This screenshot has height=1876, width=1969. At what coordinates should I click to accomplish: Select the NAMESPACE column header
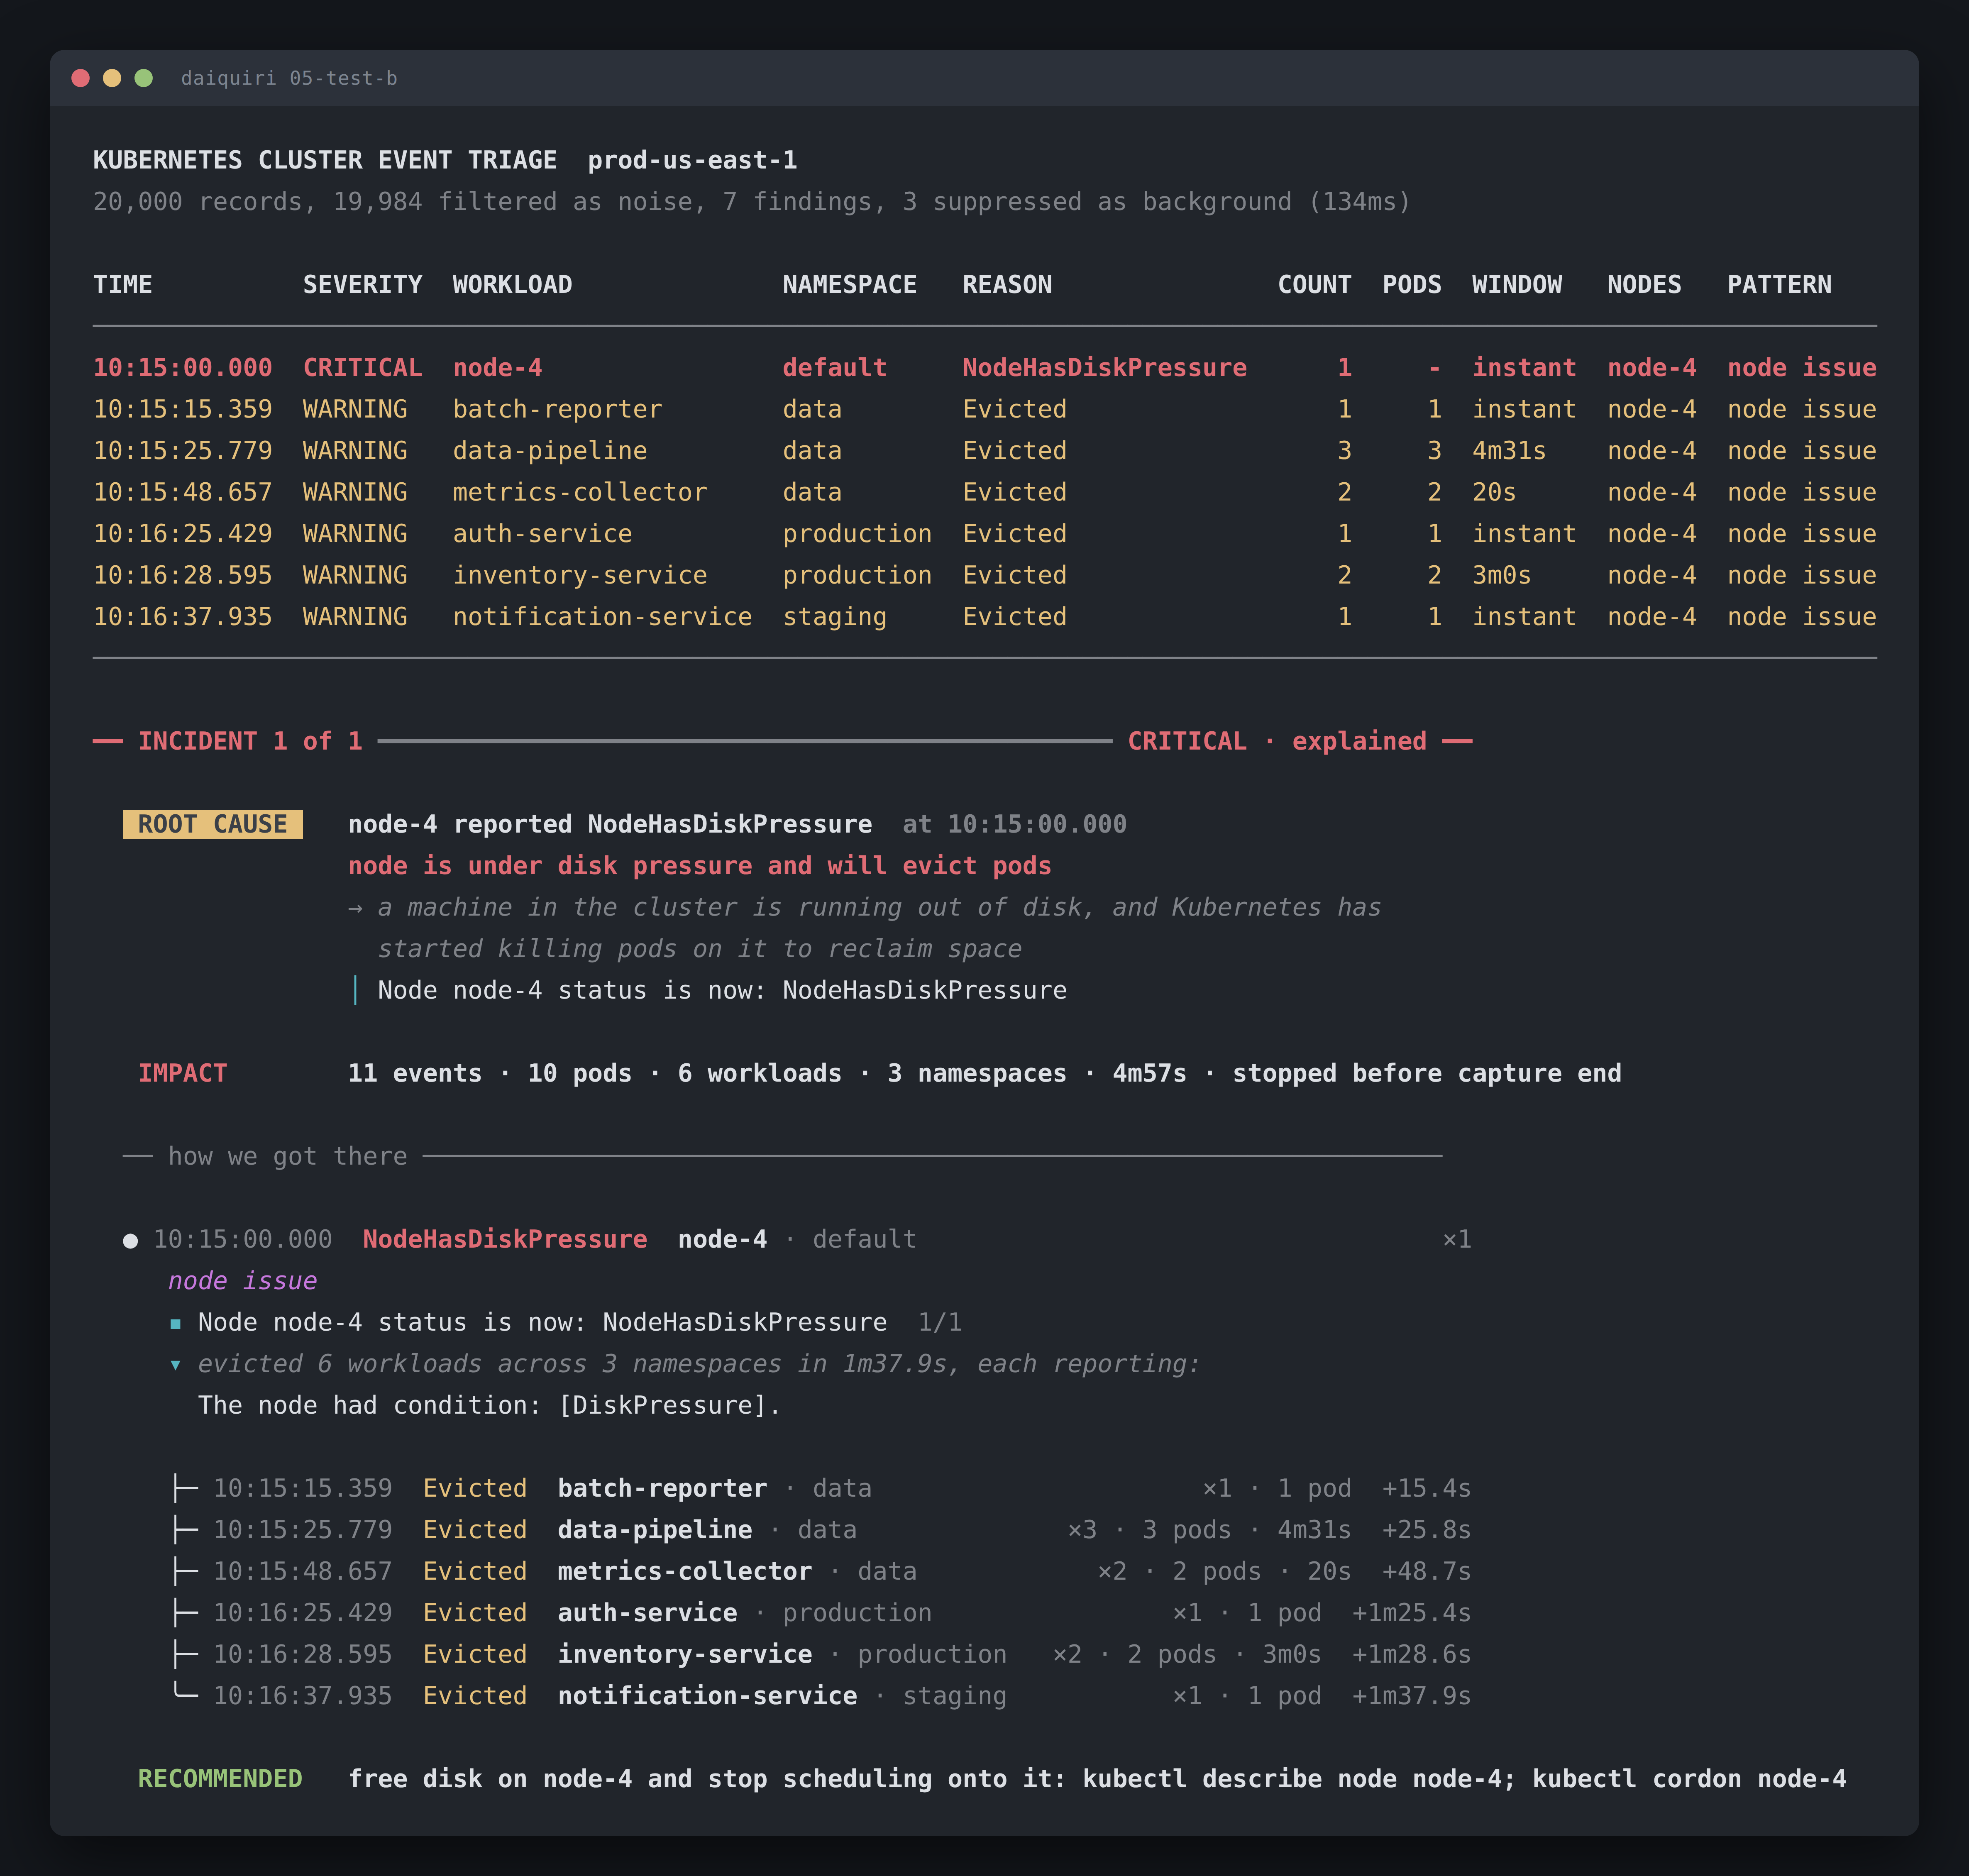pyautogui.click(x=850, y=285)
